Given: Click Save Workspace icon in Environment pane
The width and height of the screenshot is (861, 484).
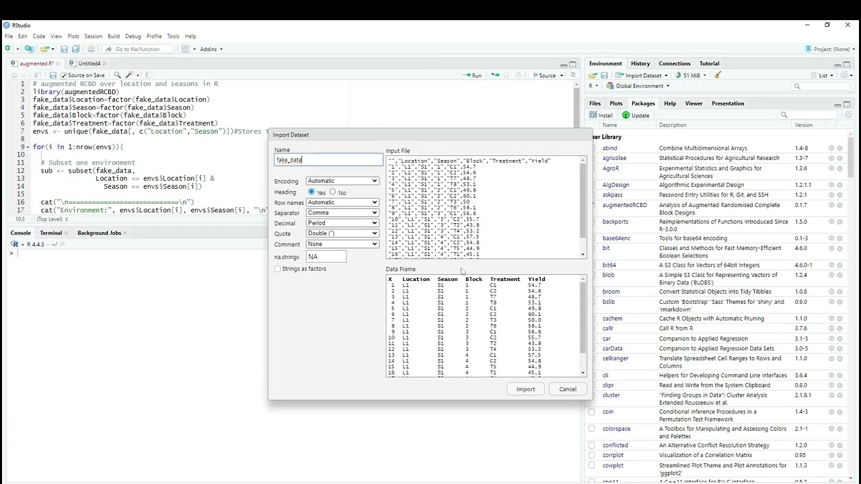Looking at the screenshot, I should [604, 75].
